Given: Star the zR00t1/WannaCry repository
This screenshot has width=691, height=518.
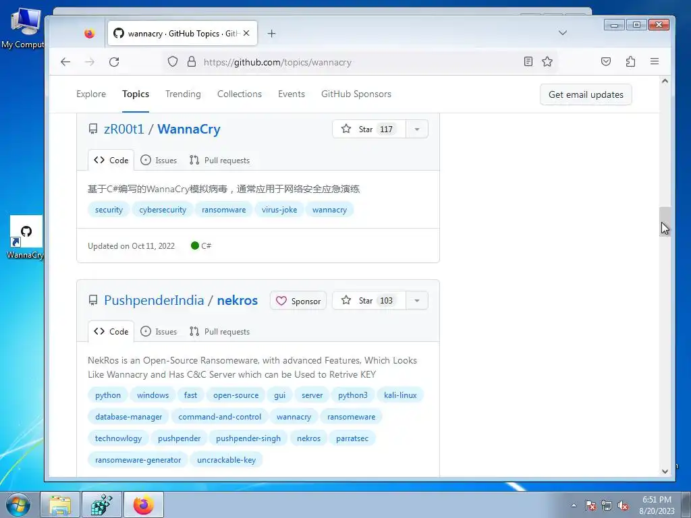Looking at the screenshot, I should tap(368, 129).
